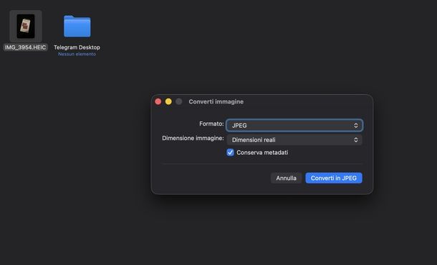Select the Telegram Desktop folder icon
The image size is (437, 265).
click(77, 26)
